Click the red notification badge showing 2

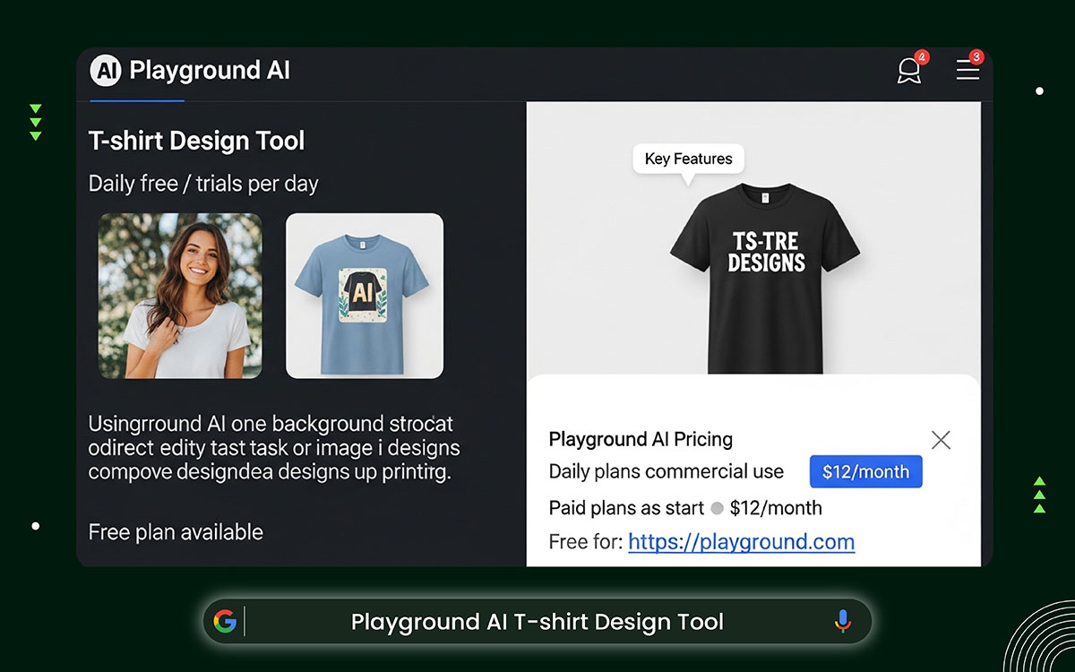click(x=922, y=56)
